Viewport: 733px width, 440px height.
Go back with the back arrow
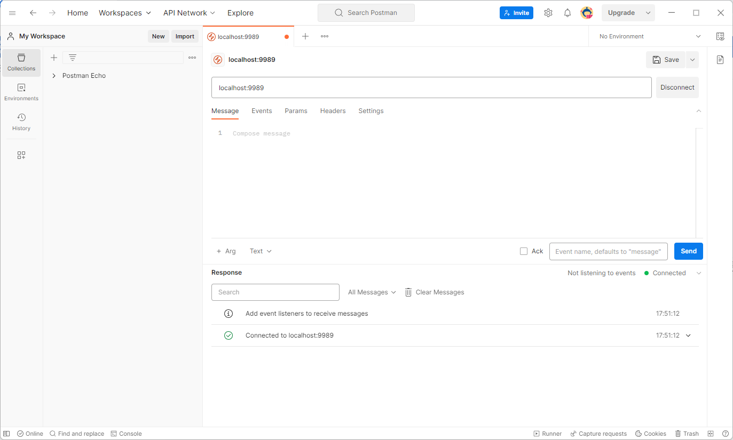point(33,13)
